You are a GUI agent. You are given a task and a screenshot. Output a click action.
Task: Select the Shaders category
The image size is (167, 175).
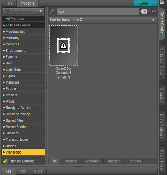pyautogui.click(x=23, y=133)
